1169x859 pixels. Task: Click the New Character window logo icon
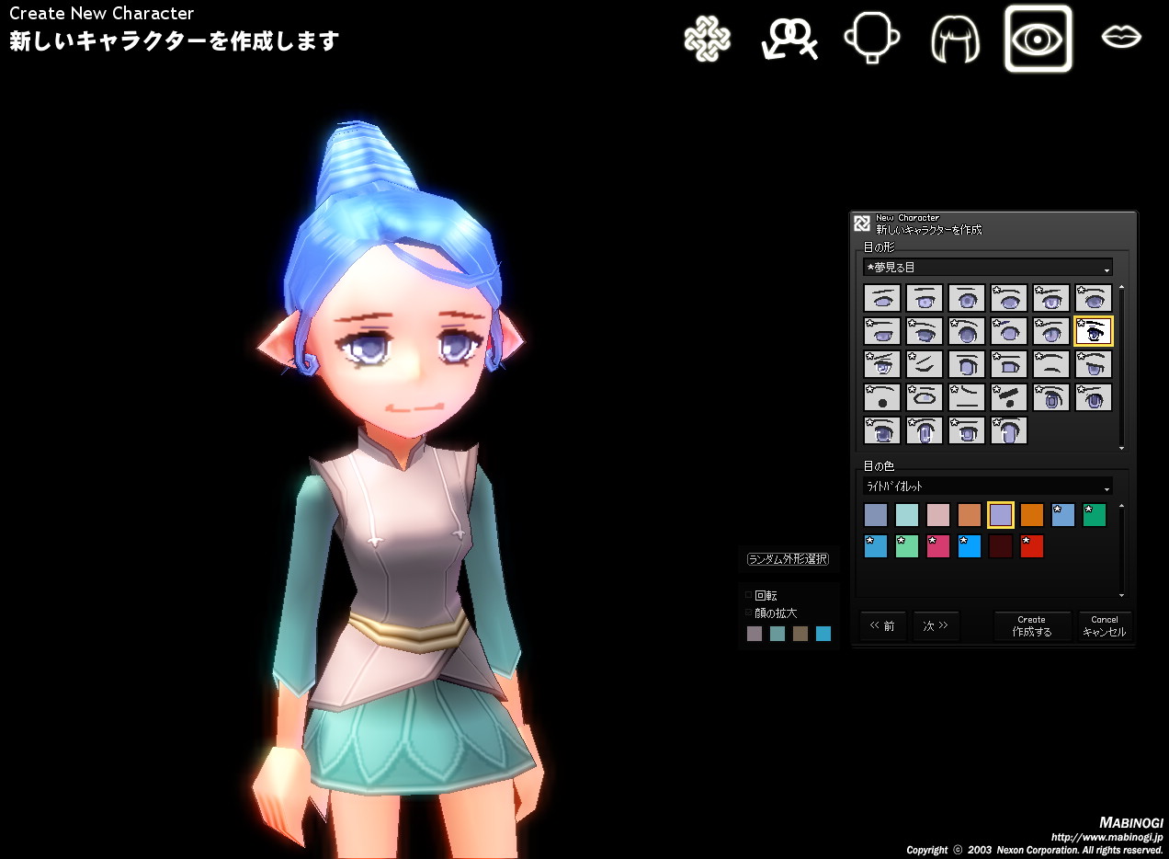862,223
